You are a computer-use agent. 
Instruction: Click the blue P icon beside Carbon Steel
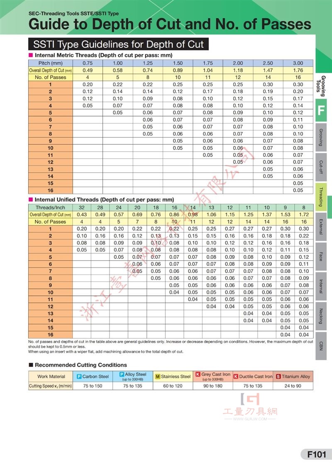(x=79, y=376)
